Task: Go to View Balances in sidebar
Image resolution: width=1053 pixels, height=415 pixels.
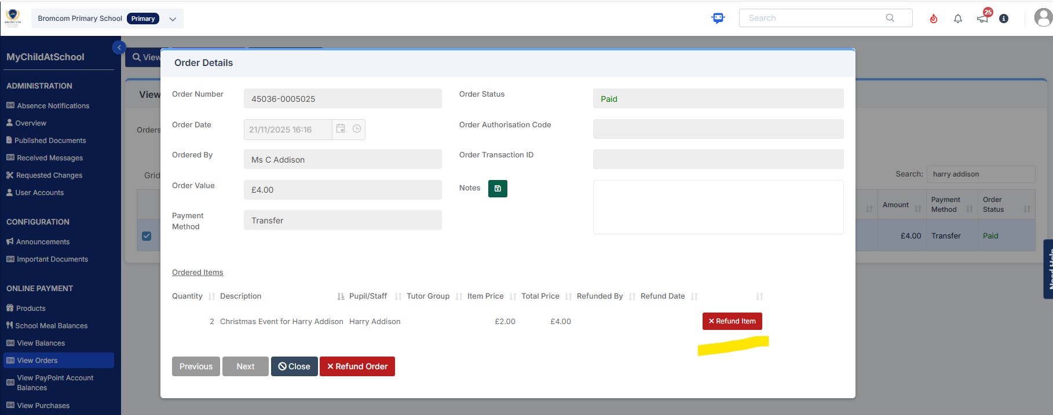Action: 41,343
